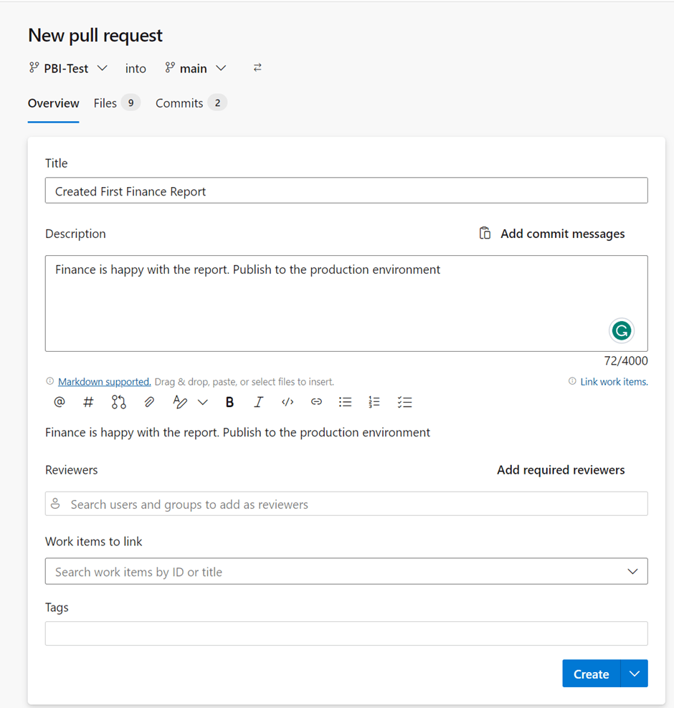Image resolution: width=674 pixels, height=708 pixels.
Task: Insert a code snippet
Action: point(287,402)
